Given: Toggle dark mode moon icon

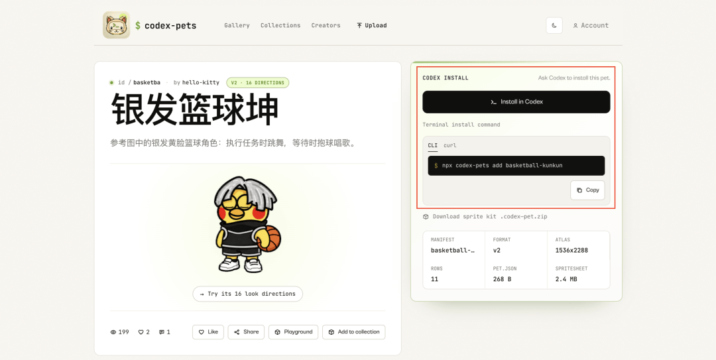Looking at the screenshot, I should point(554,26).
